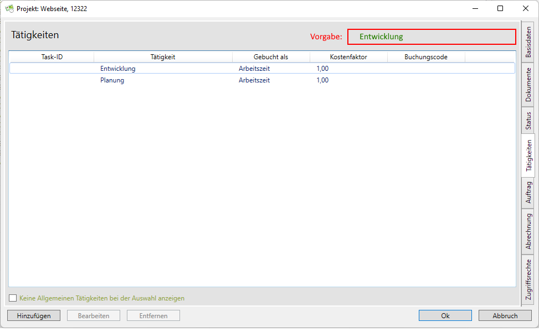The width and height of the screenshot is (539, 332).
Task: Switch to the Abrechnung tab
Action: 528,231
